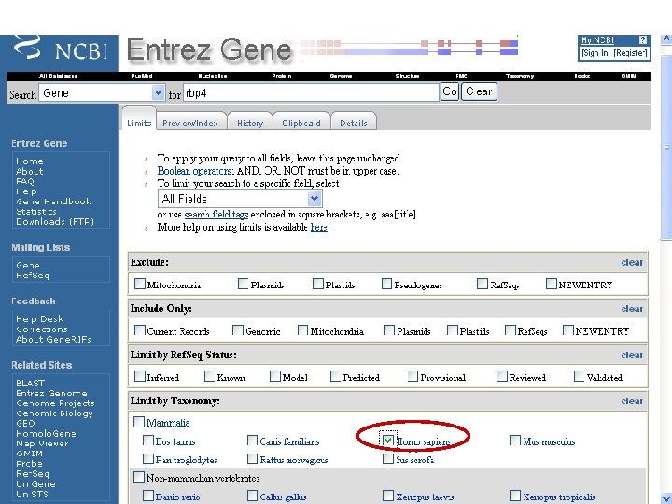Check the Bos taurus checkbox
The height and width of the screenshot is (504, 672).
click(147, 441)
